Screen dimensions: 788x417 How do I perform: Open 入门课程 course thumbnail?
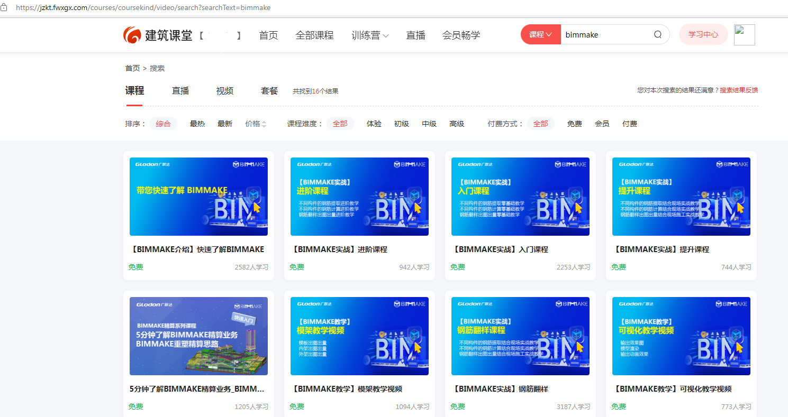[x=520, y=197]
